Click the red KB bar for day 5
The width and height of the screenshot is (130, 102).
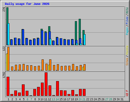[x=23, y=90]
